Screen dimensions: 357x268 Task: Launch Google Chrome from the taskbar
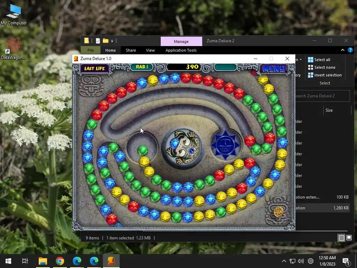60,261
